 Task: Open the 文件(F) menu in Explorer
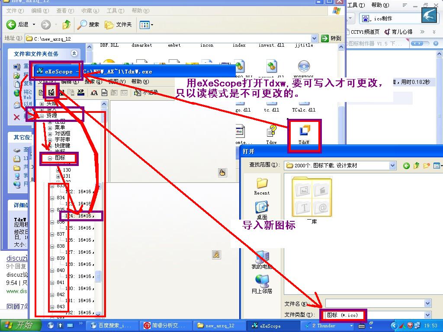point(15,11)
